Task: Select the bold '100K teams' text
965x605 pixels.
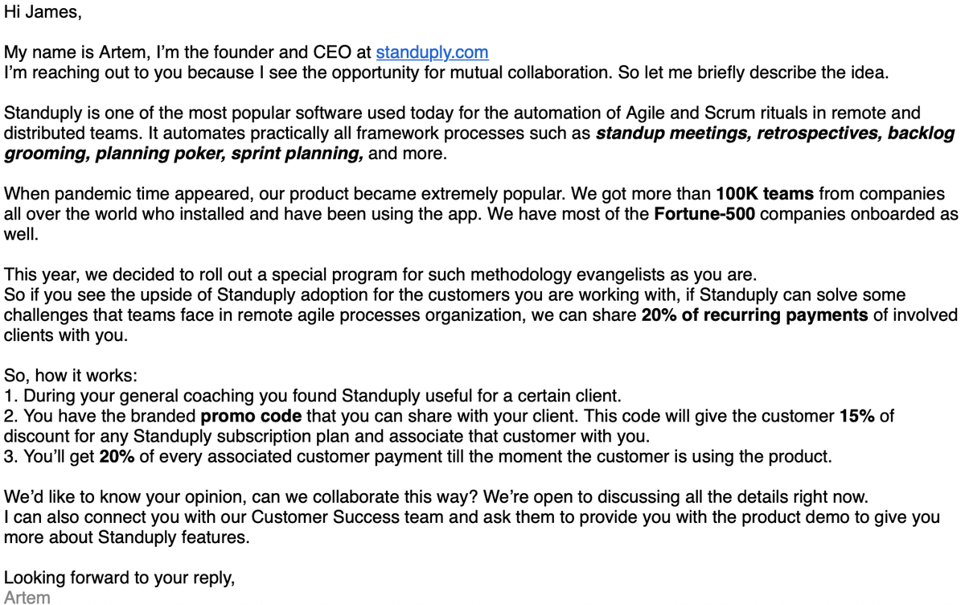Action: point(765,194)
